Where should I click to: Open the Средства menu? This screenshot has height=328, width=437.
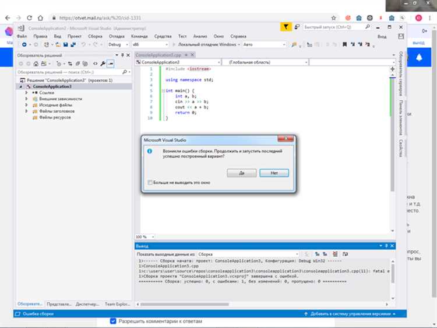point(163,36)
